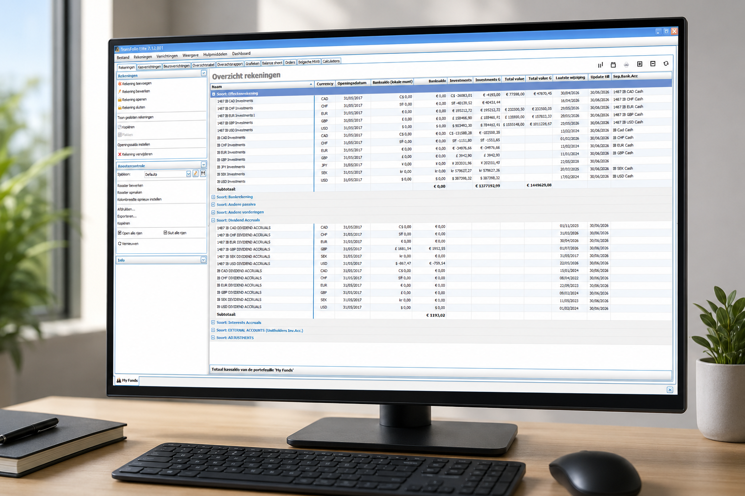
Task: Switch to the Beursverrichtingen tab
Action: tap(177, 66)
